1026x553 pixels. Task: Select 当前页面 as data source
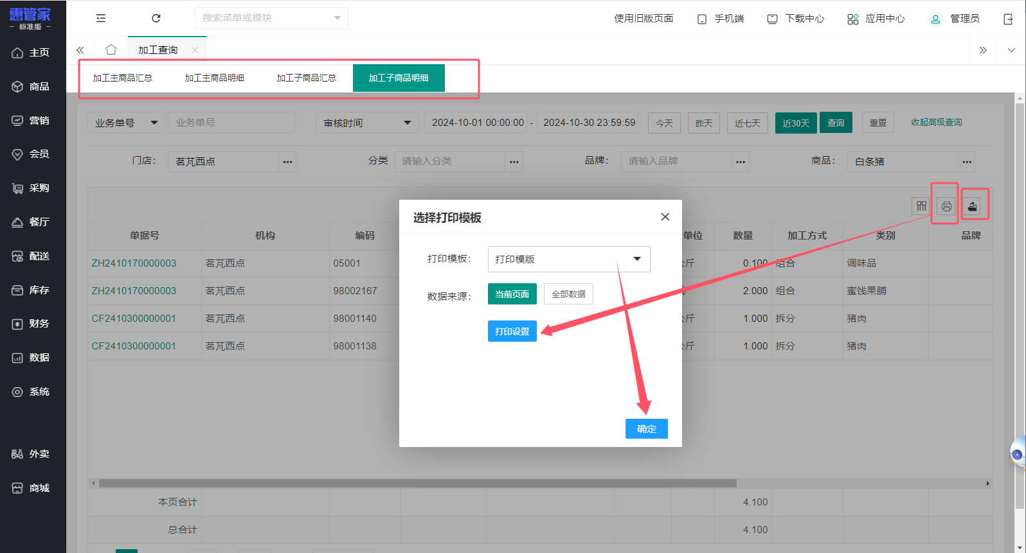pyautogui.click(x=512, y=294)
